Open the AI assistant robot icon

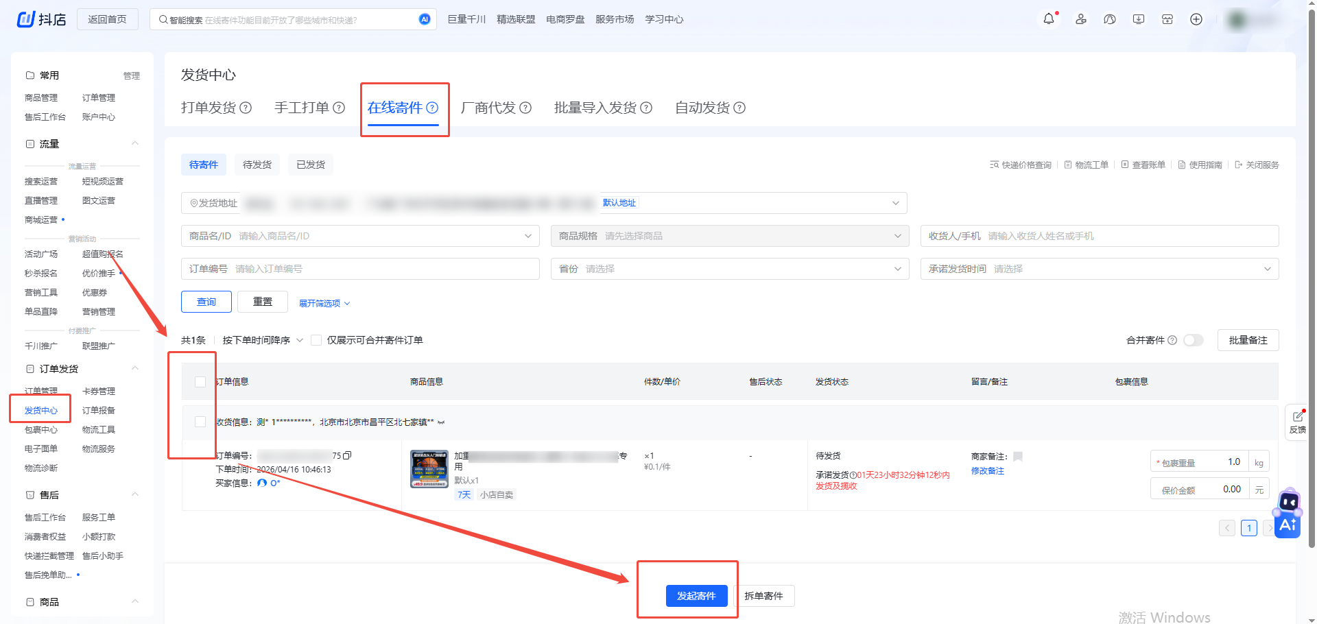(1288, 514)
